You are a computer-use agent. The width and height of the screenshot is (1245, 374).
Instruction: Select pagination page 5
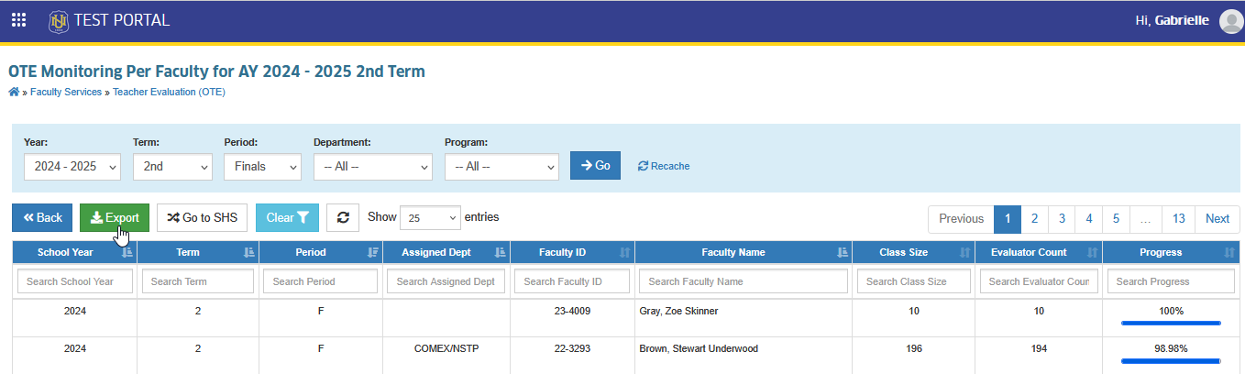point(1116,219)
